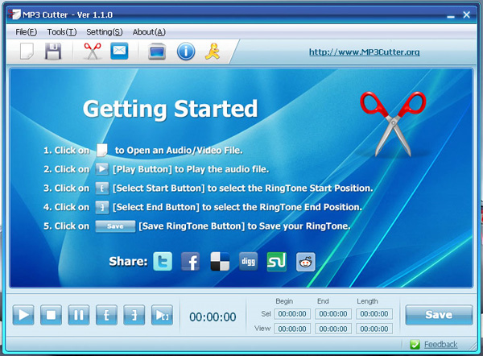Viewport: 483px width, 356px height.
Task: Click the large Save button at bottom right
Action: [x=439, y=315]
